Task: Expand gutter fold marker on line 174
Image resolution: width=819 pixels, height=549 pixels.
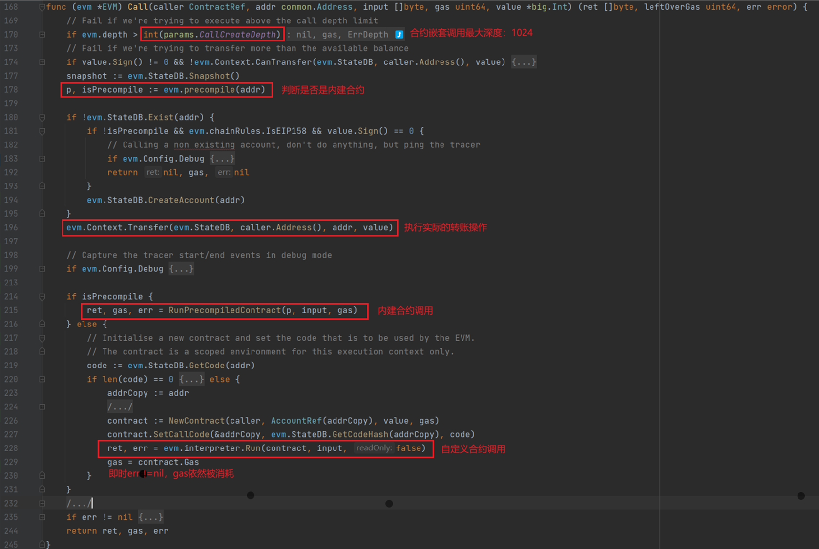Action: coord(42,62)
